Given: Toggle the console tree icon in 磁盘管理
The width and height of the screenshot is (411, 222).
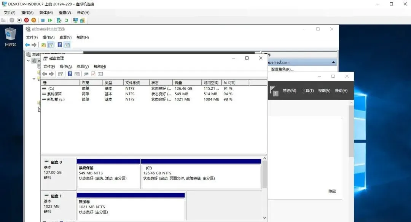Looking at the screenshot, I should point(61,74).
